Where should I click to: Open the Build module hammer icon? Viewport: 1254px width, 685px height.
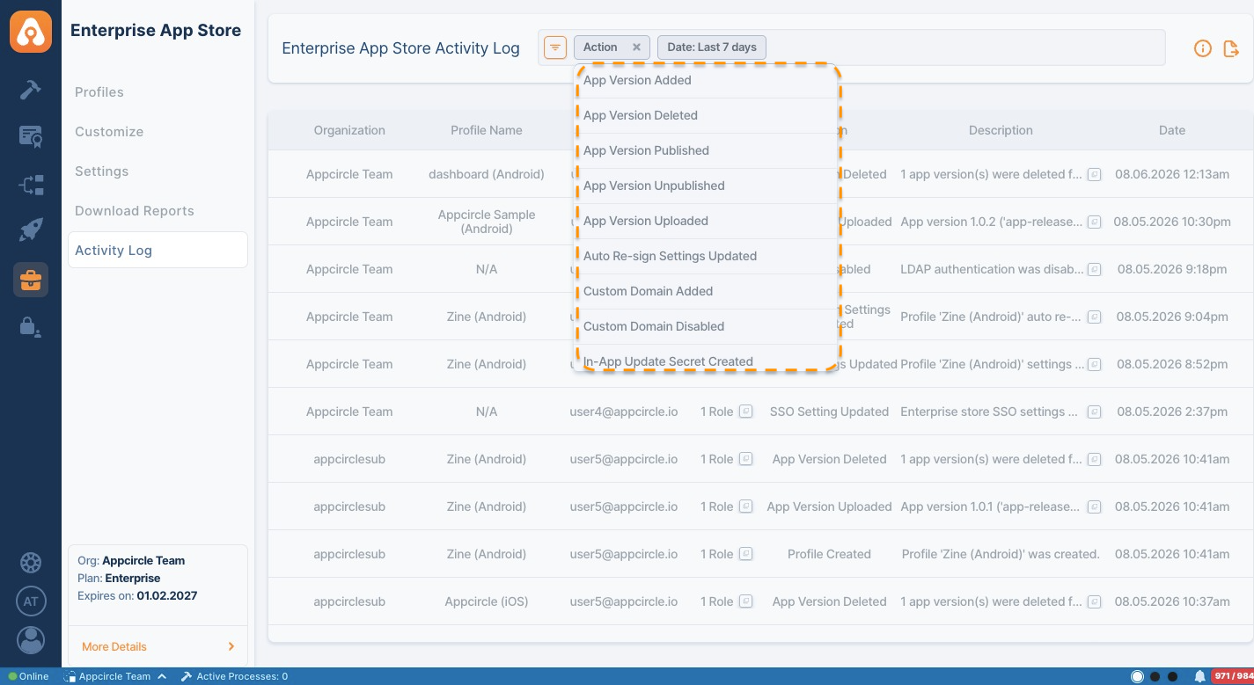pos(31,90)
